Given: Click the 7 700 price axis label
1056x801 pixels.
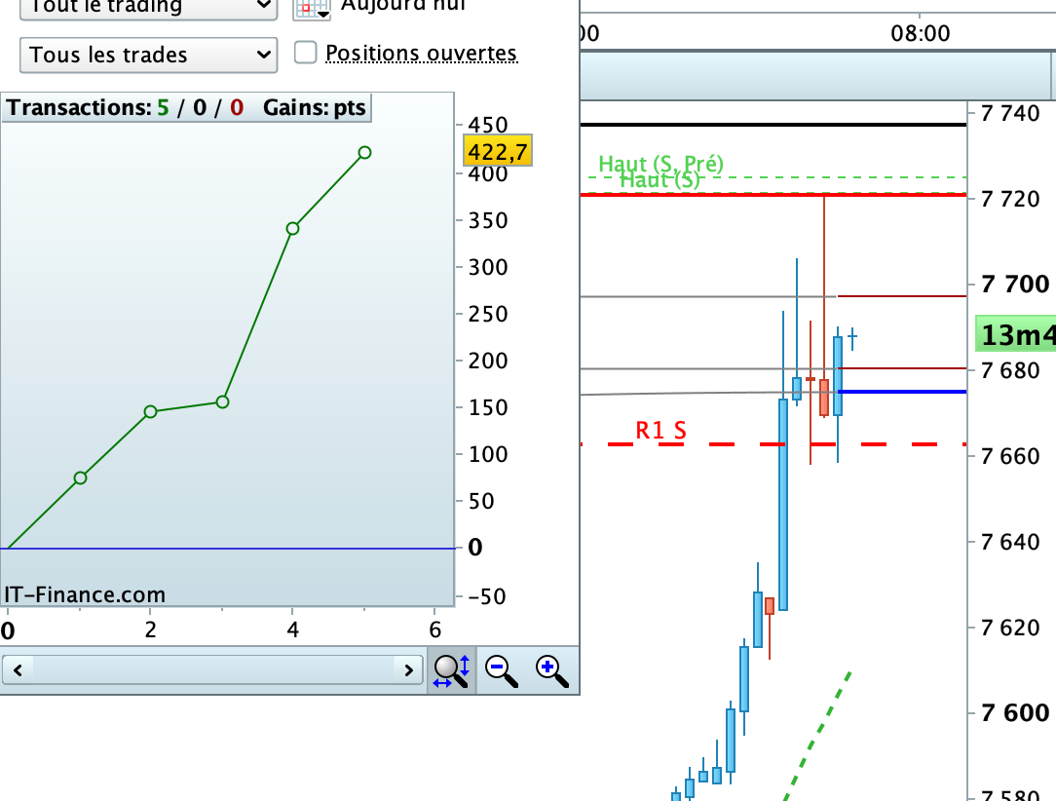Looking at the screenshot, I should pos(1015,285).
